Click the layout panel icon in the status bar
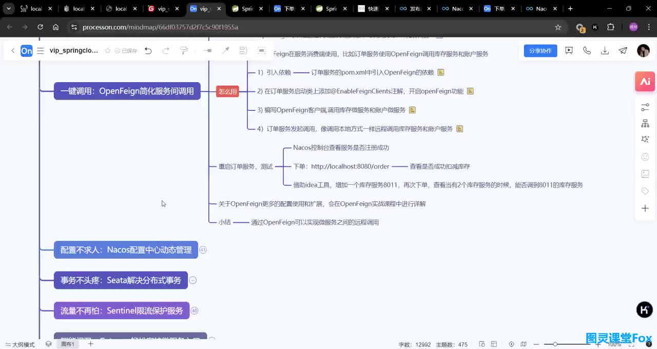The height and width of the screenshot is (349, 657). click(x=494, y=344)
